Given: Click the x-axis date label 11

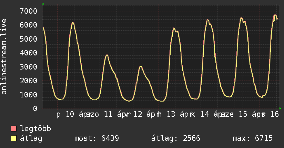Looking at the screenshot, I should (x=108, y=114).
